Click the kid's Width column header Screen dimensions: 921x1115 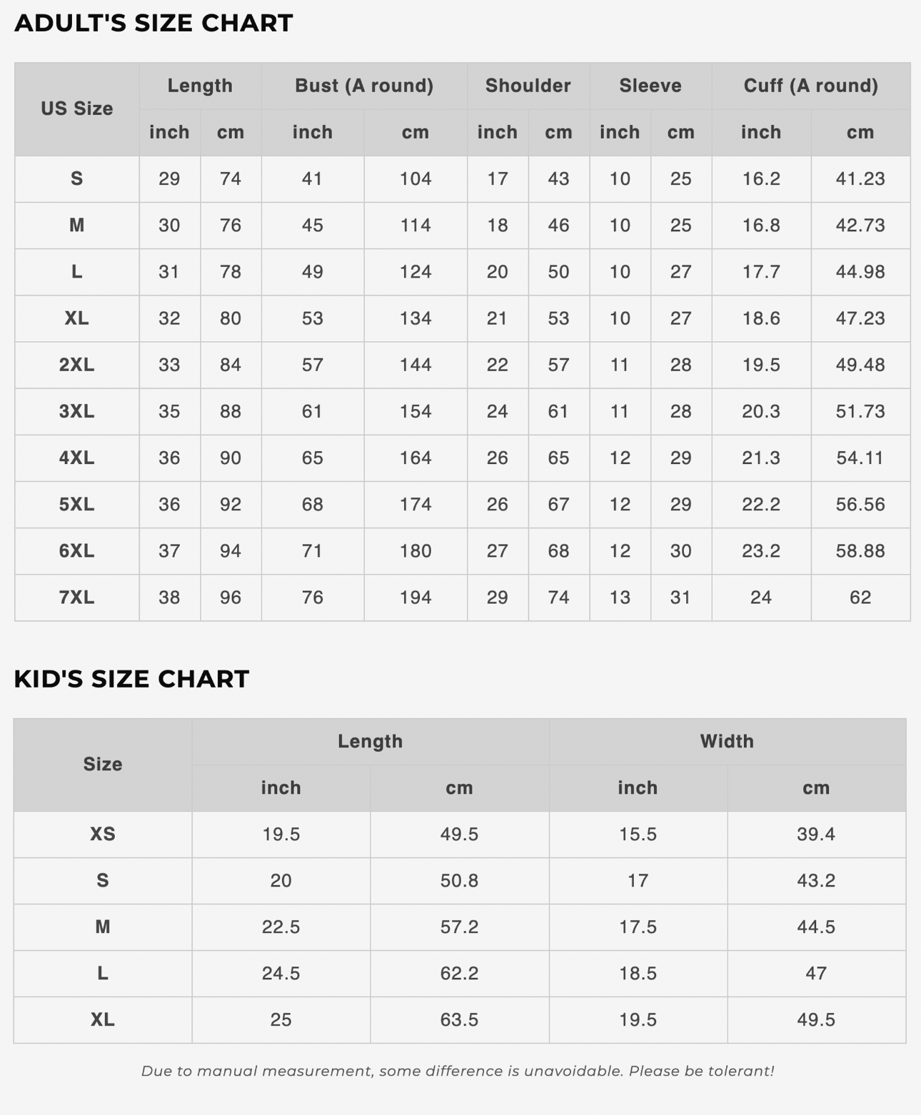727,741
